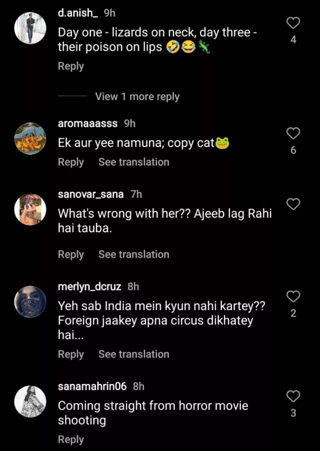Reply to sanovar_sana's comment
The width and height of the screenshot is (320, 451).
[71, 254]
